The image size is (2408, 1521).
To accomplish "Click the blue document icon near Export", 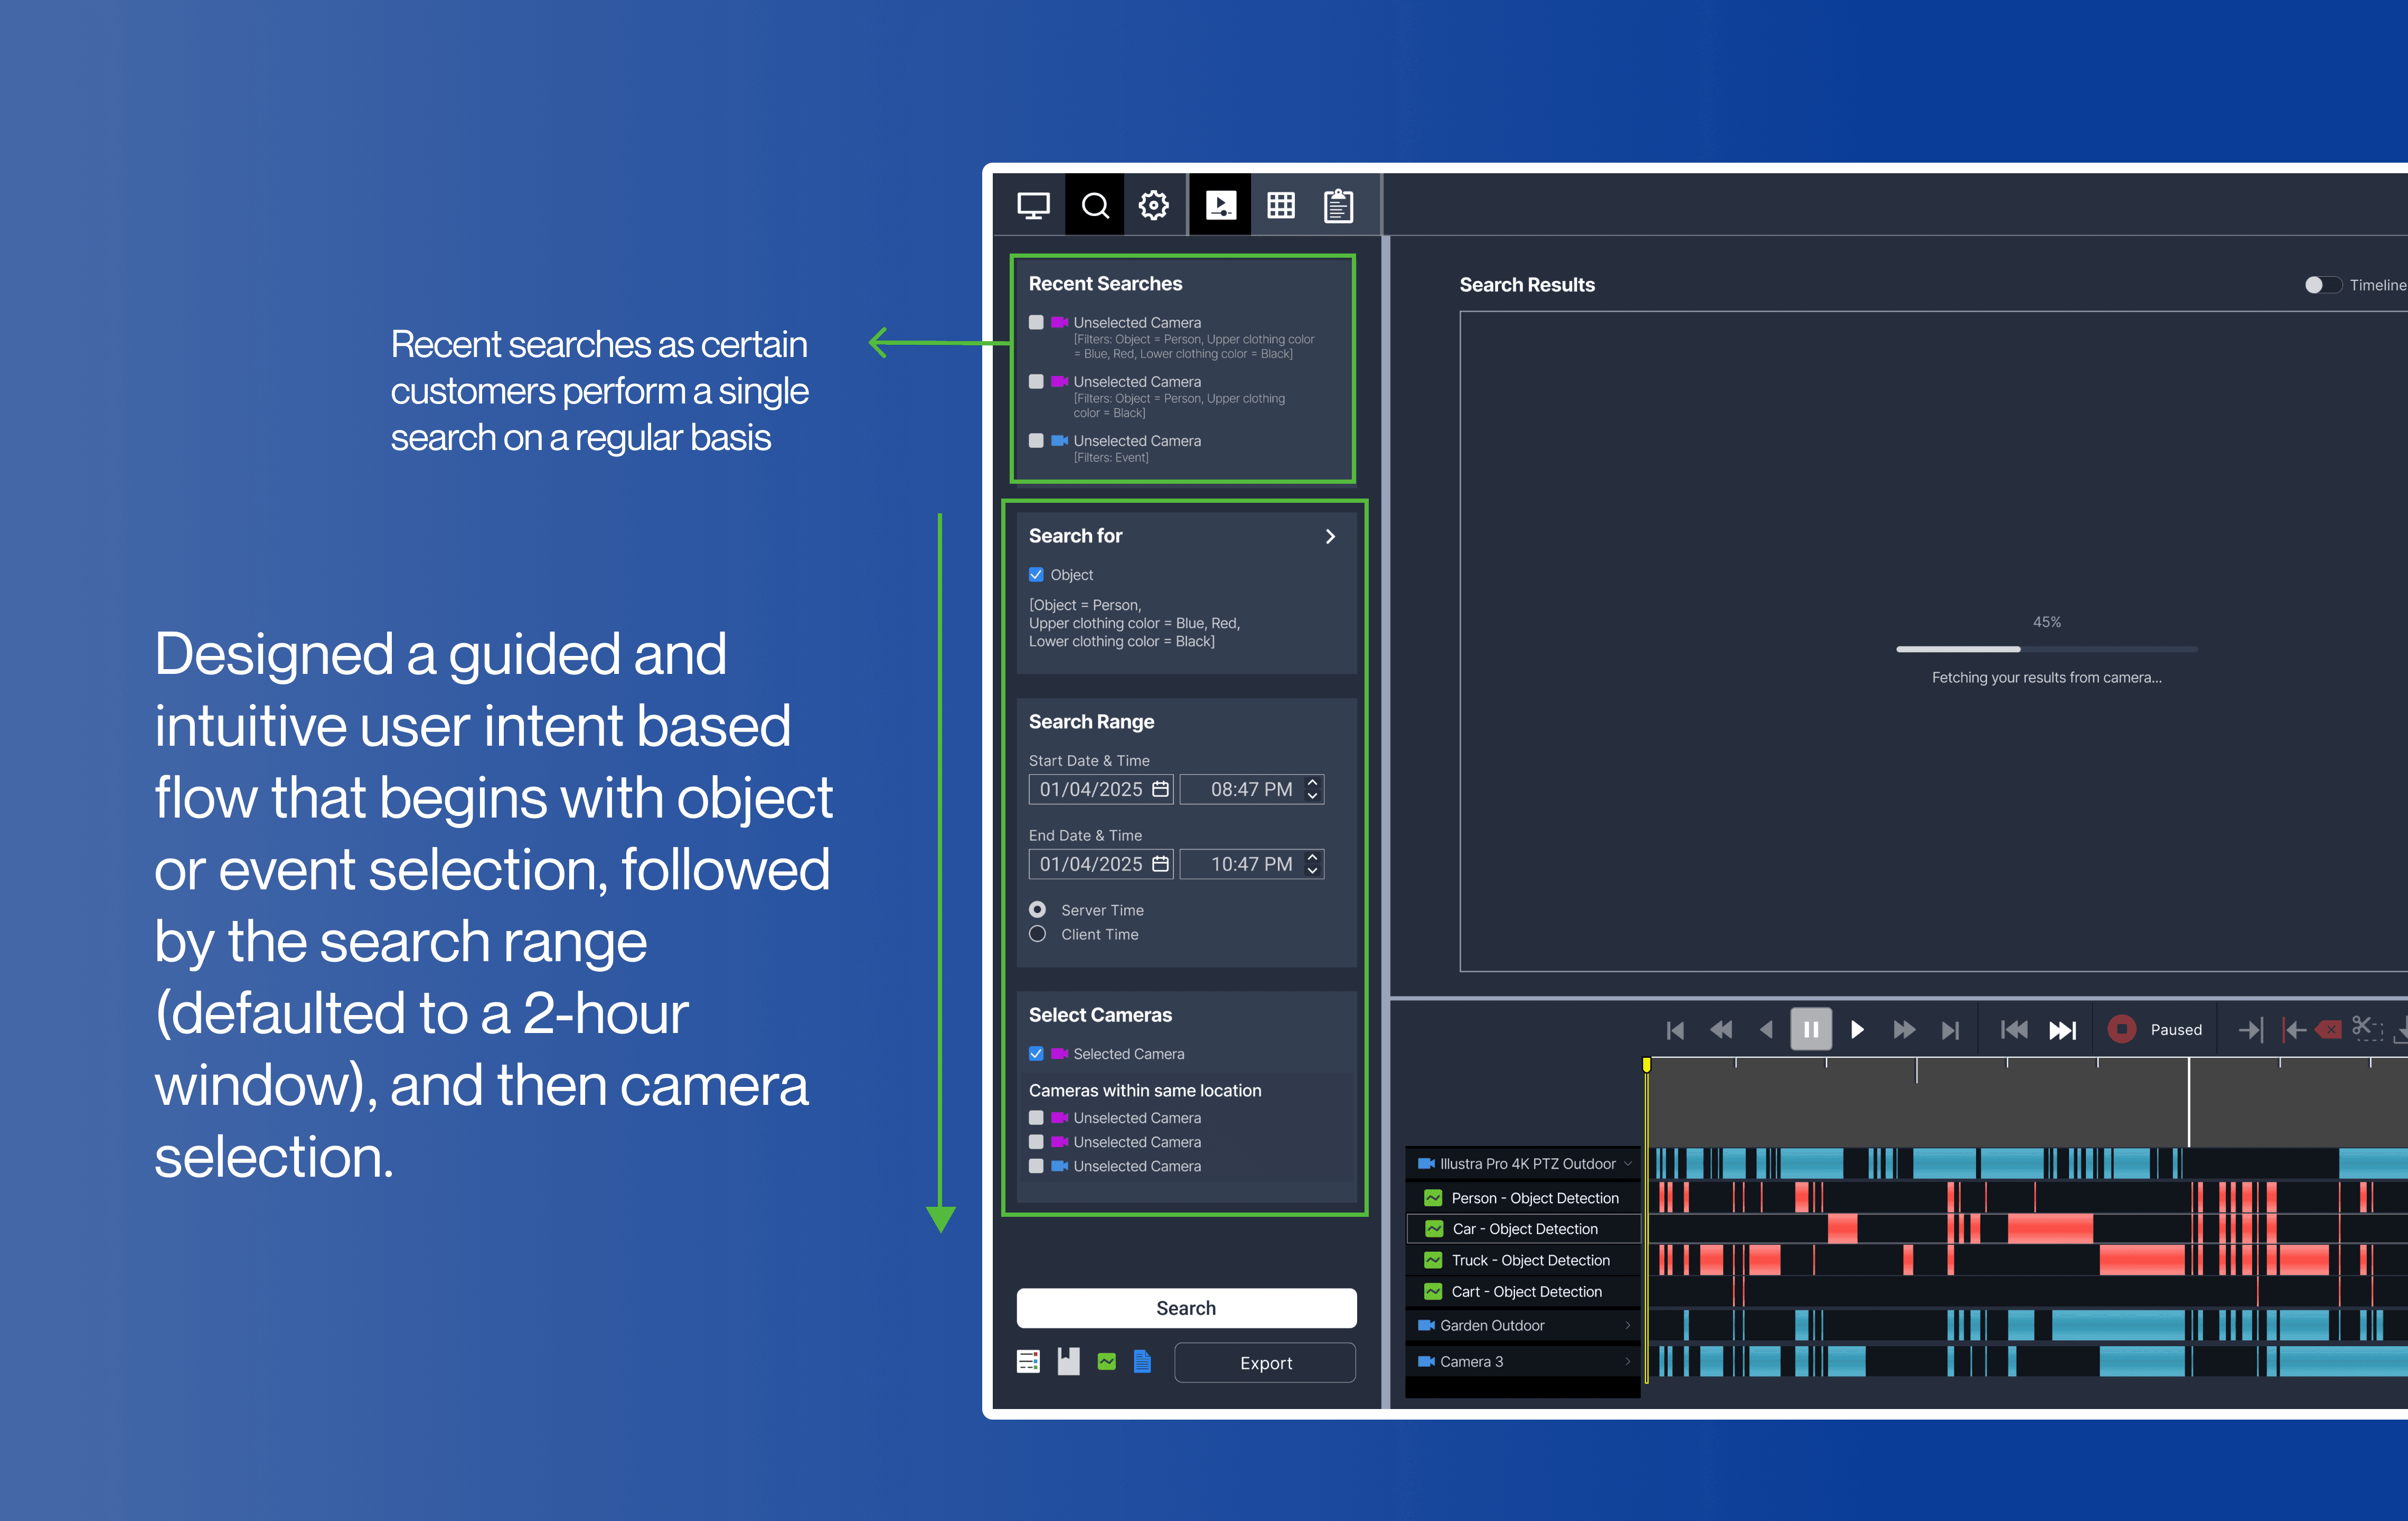I will pos(1142,1361).
